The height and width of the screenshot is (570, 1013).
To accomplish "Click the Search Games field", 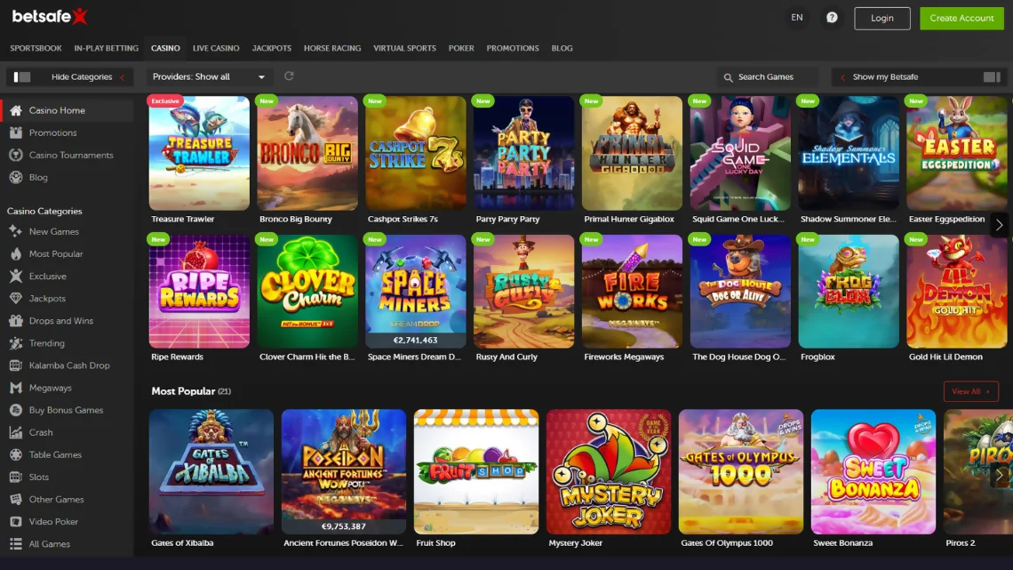I will 768,76.
